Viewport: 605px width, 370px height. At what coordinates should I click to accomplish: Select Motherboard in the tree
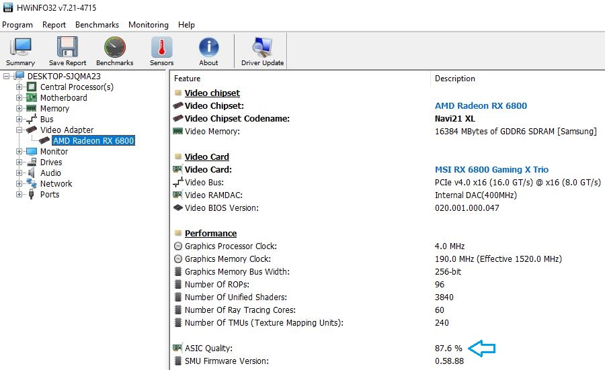(x=64, y=98)
